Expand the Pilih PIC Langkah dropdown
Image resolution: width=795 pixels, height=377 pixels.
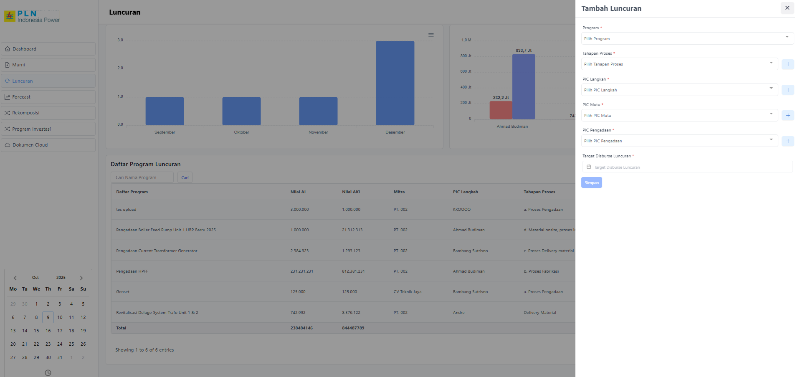[679, 90]
